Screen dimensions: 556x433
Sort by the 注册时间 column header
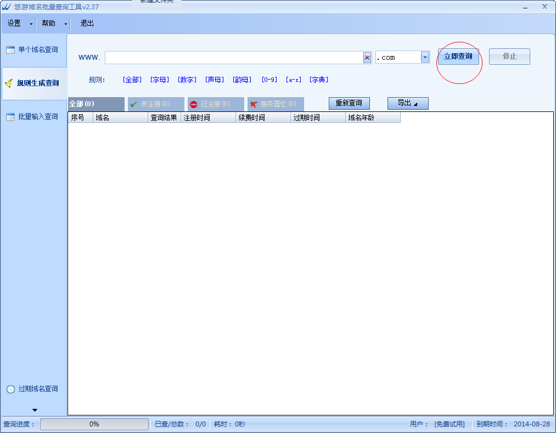click(208, 117)
